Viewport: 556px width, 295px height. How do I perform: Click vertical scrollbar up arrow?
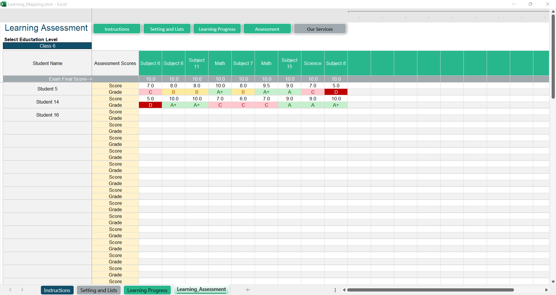(553, 11)
